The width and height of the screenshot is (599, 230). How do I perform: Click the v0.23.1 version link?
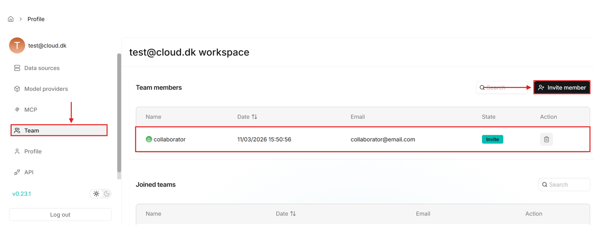click(x=21, y=194)
